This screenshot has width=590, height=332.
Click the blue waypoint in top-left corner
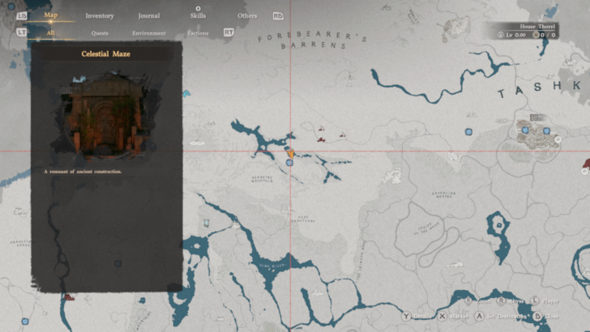tap(11, 6)
